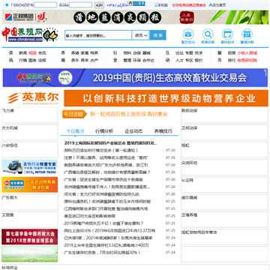Open the 行情 navigation link
Image resolution: width=270 pixels, height=270 pixels.
coord(22,60)
